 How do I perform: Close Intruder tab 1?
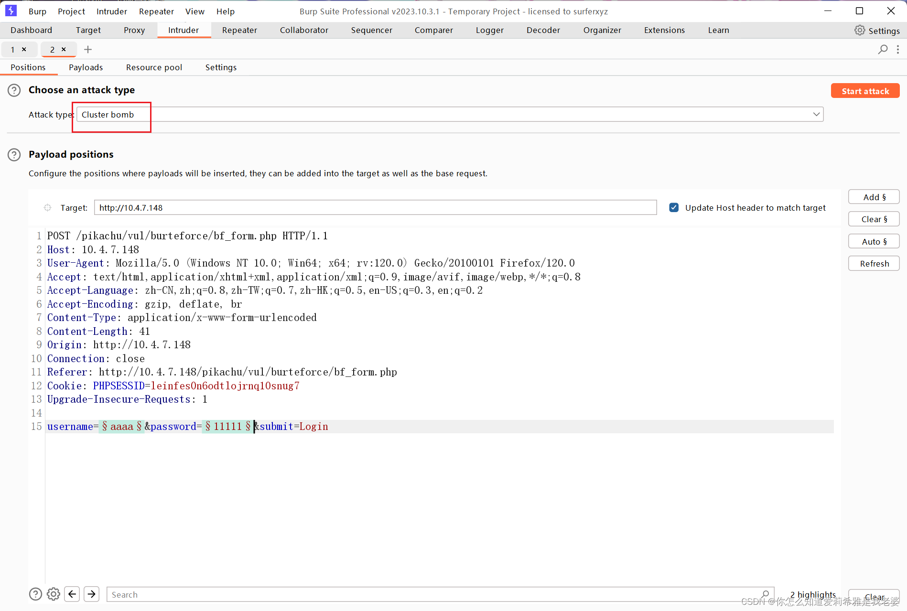pos(24,49)
